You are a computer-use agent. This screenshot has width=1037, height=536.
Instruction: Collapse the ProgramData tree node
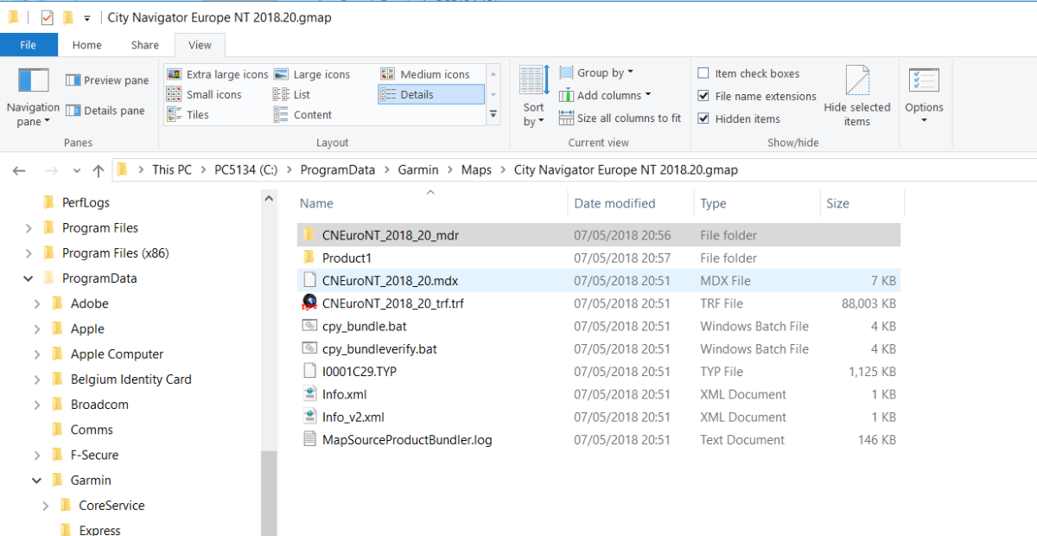(x=29, y=278)
